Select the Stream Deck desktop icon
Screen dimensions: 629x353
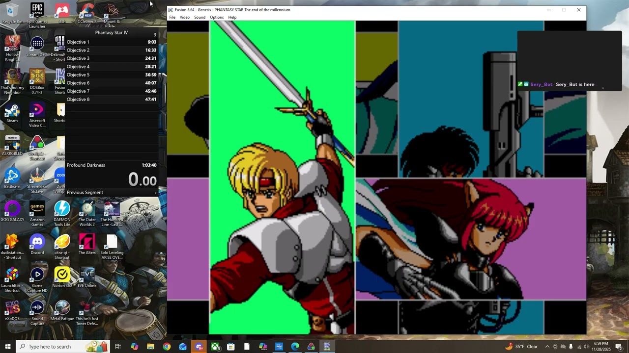[x=37, y=47]
